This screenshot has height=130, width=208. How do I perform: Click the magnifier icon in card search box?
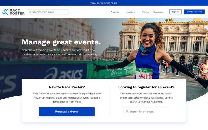click(x=127, y=112)
